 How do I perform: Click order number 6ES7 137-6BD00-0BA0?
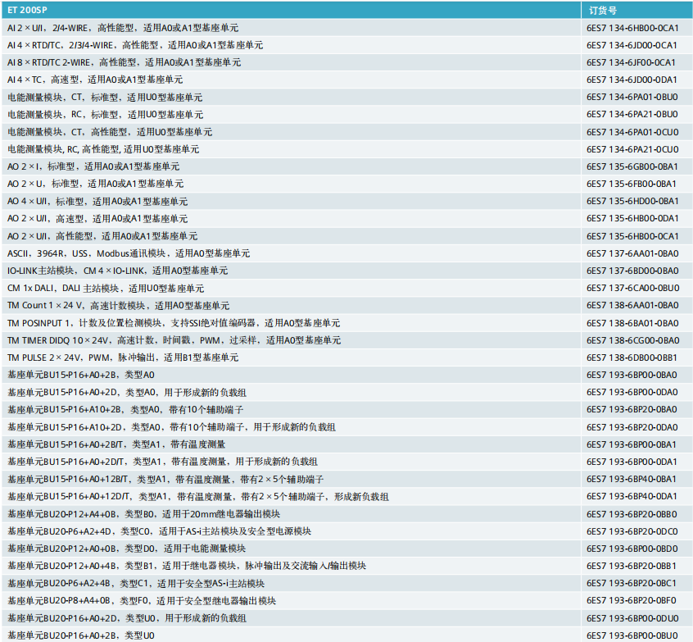point(632,271)
